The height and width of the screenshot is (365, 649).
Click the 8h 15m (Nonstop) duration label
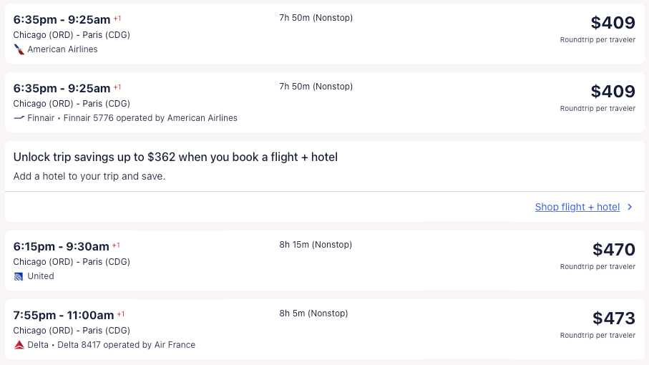[316, 245]
